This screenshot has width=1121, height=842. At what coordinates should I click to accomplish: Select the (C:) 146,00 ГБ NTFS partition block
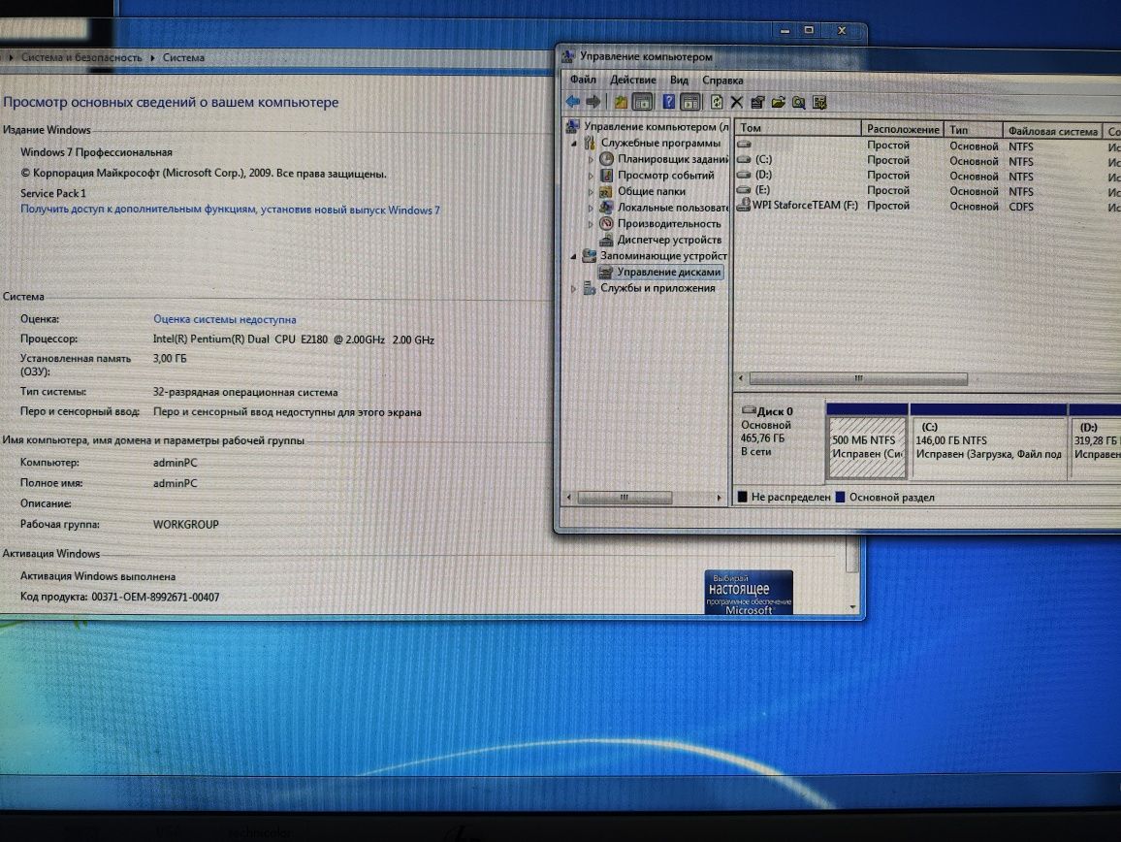tap(988, 447)
